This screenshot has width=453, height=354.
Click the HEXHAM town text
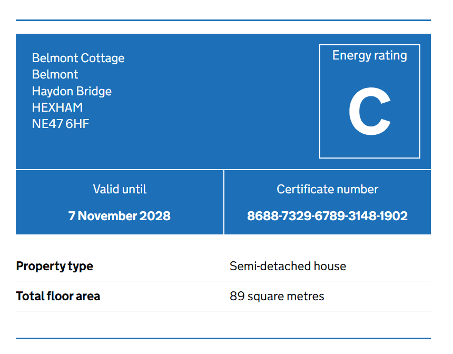coord(57,107)
